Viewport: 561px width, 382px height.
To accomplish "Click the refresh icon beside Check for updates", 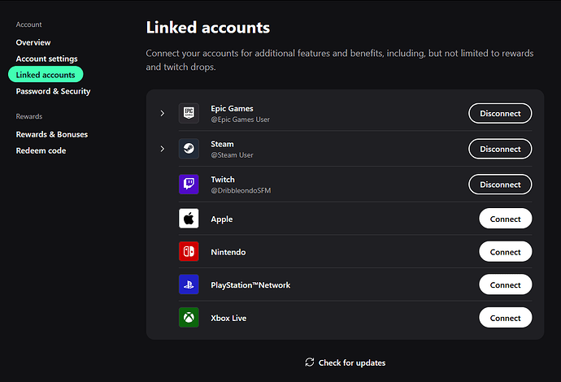I will pyautogui.click(x=310, y=362).
